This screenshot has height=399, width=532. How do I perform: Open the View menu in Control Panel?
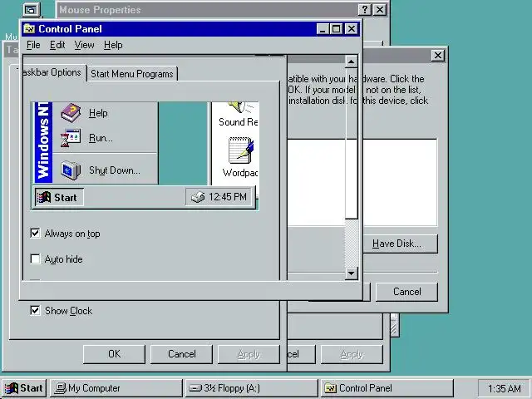click(84, 45)
